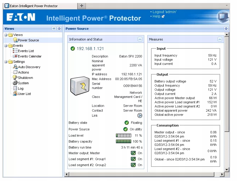
Task: Collapse the Views sidebar panel
Action: point(54,28)
